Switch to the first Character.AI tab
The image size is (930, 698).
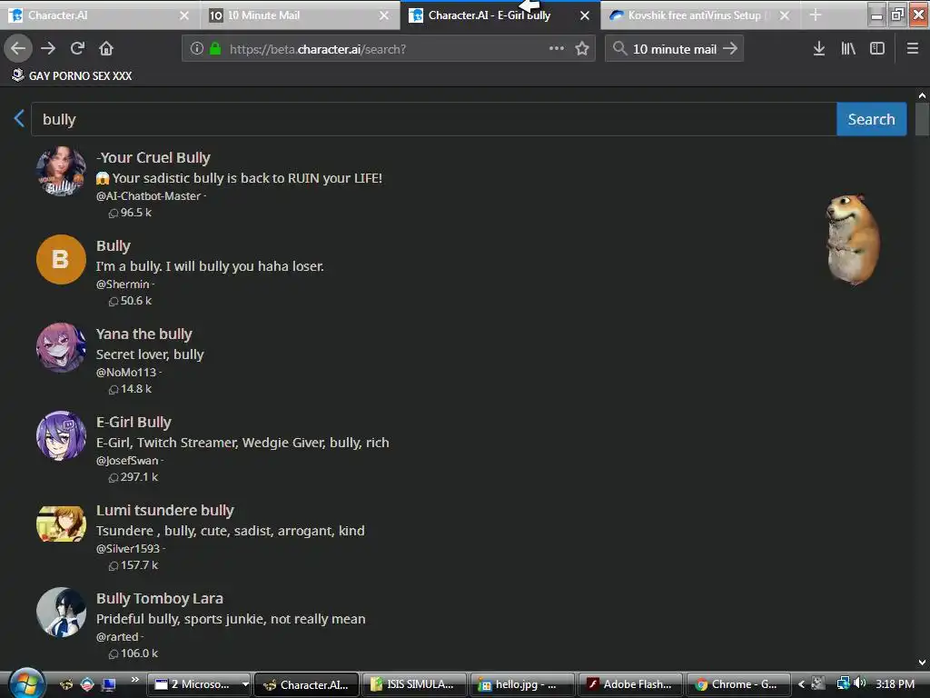tap(99, 15)
